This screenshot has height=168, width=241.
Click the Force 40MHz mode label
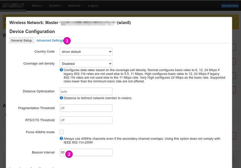40,132
